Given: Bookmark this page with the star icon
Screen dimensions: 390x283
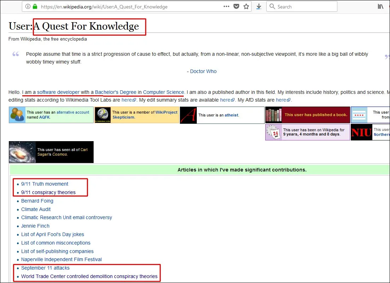Looking at the screenshot, I should point(246,6).
